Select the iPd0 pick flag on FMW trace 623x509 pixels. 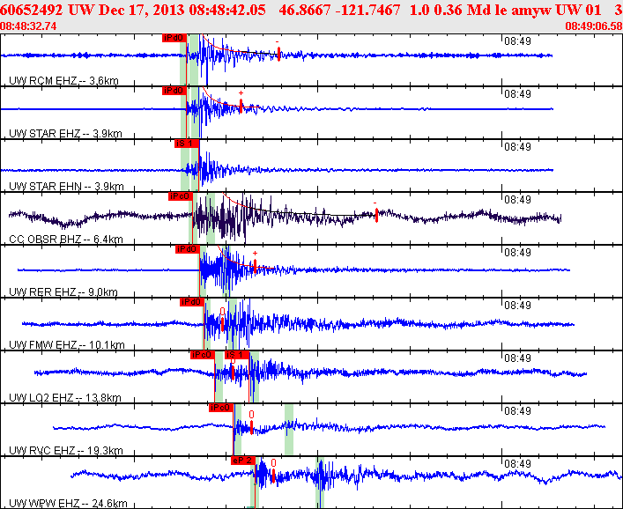(x=192, y=302)
